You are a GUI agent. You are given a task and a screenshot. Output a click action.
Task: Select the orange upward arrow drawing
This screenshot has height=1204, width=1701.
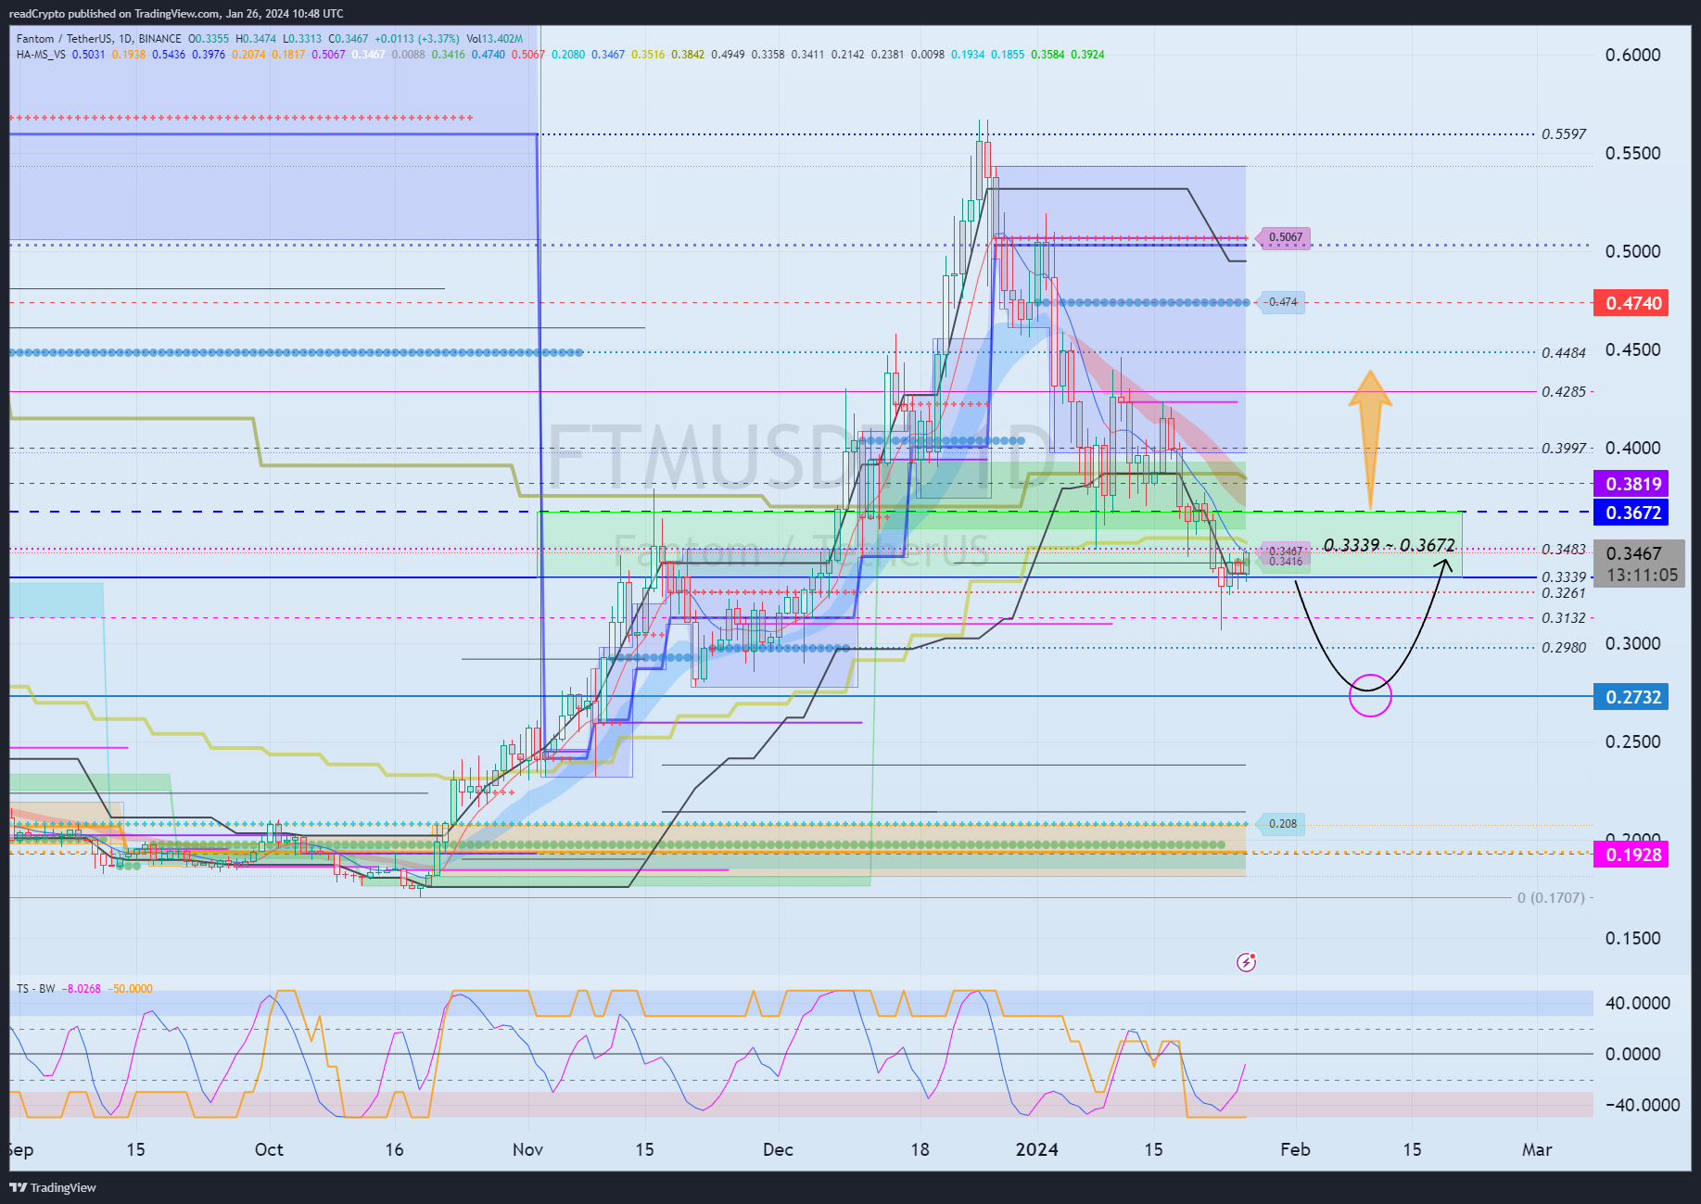pyautogui.click(x=1370, y=440)
